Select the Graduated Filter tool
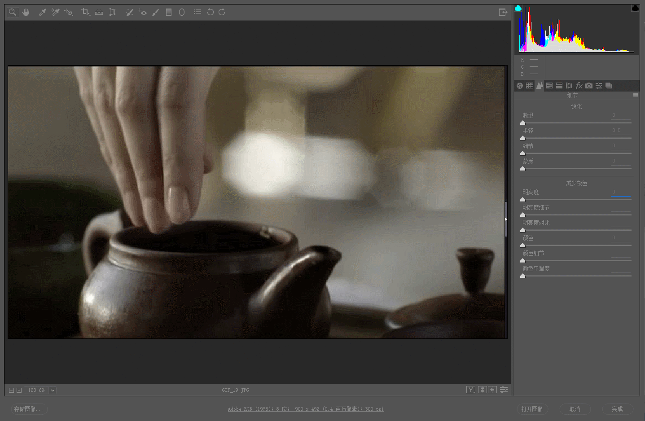645x421 pixels. [x=169, y=12]
